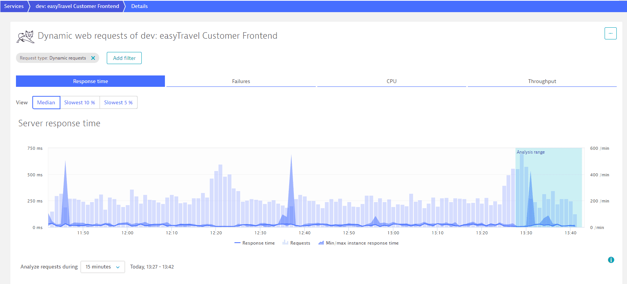Image resolution: width=627 pixels, height=284 pixels.
Task: Click the 200 /min axis label
Action: [x=600, y=201]
